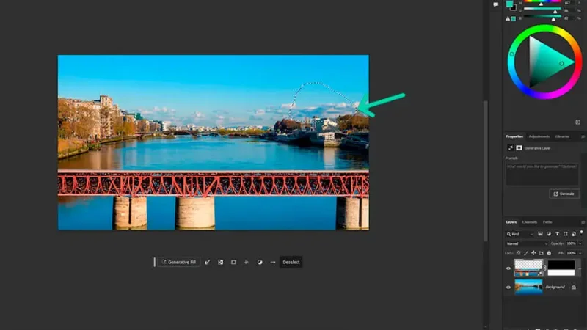Adjust the saturation slider handle
Image resolution: width=587 pixels, height=330 pixels.
[555, 12]
